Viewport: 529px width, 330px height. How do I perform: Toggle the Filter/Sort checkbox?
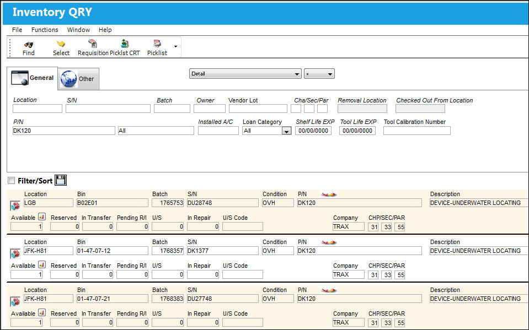[12, 181]
